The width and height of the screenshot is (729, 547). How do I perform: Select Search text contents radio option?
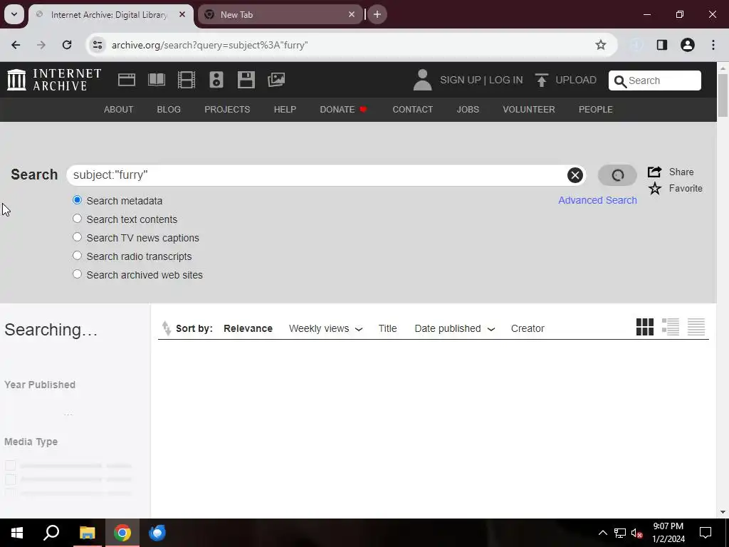(77, 219)
